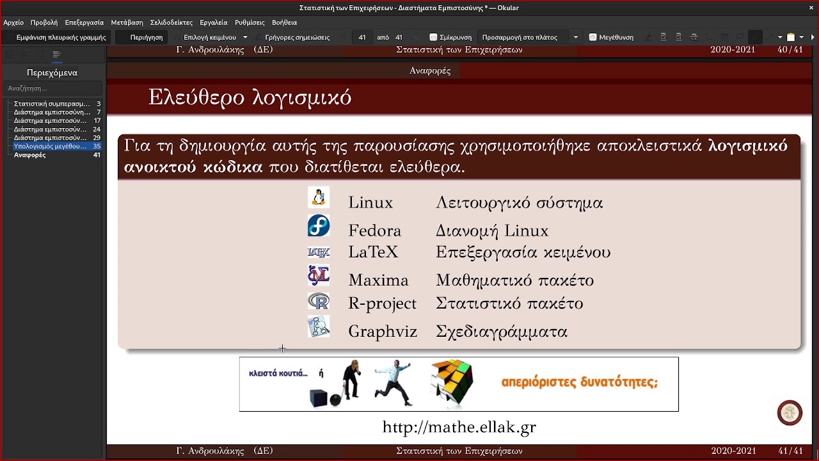
Task: Open the Προβολή menu
Action: pos(44,22)
